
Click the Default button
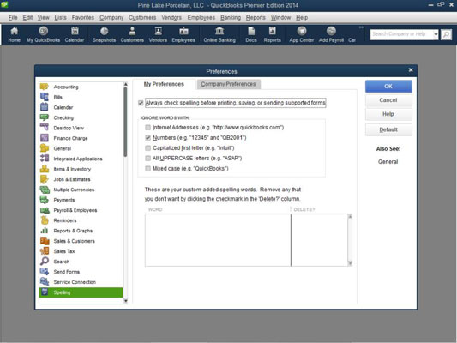388,129
